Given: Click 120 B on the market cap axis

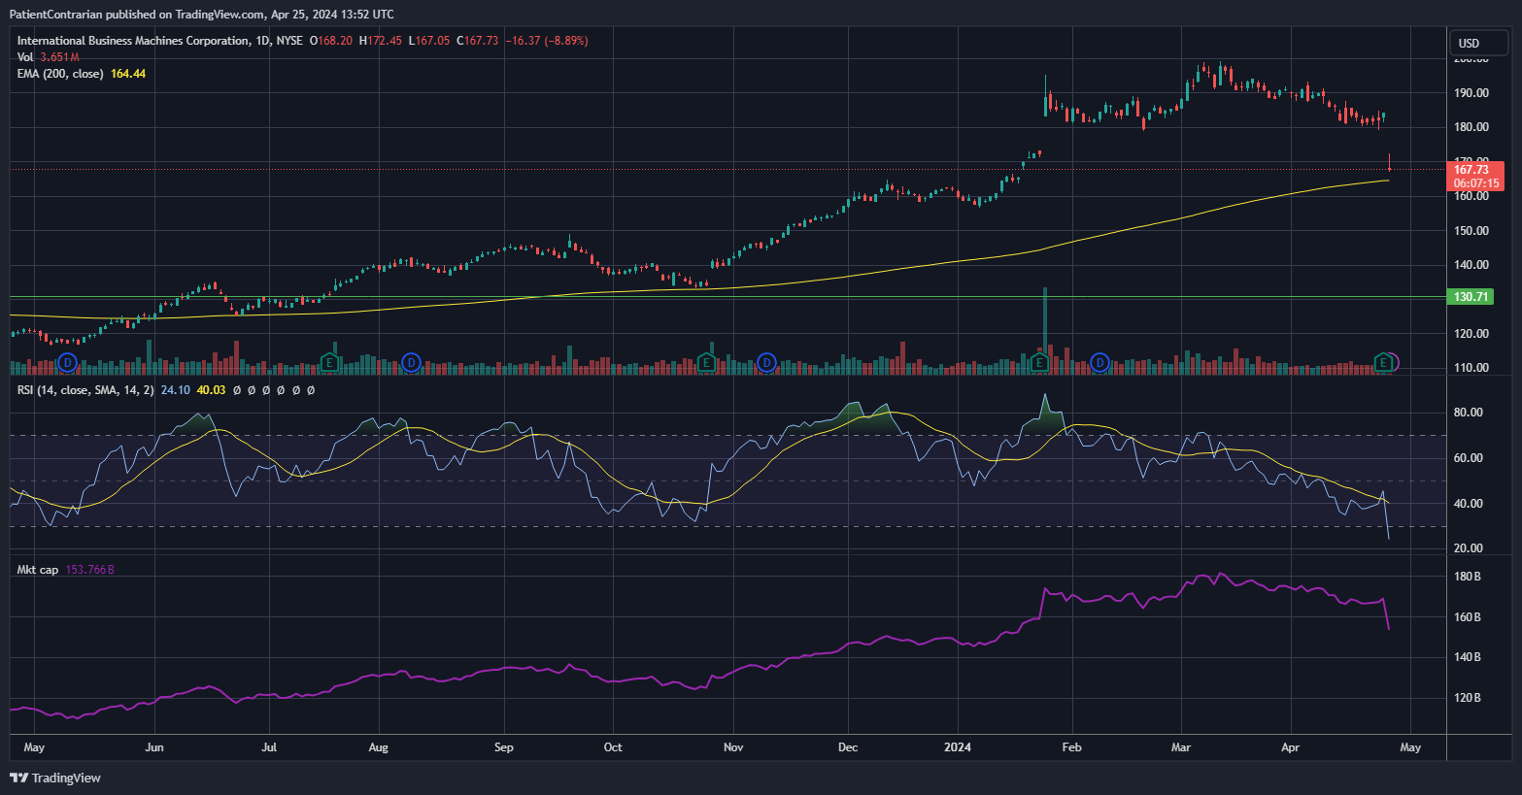Looking at the screenshot, I should click(x=1467, y=698).
